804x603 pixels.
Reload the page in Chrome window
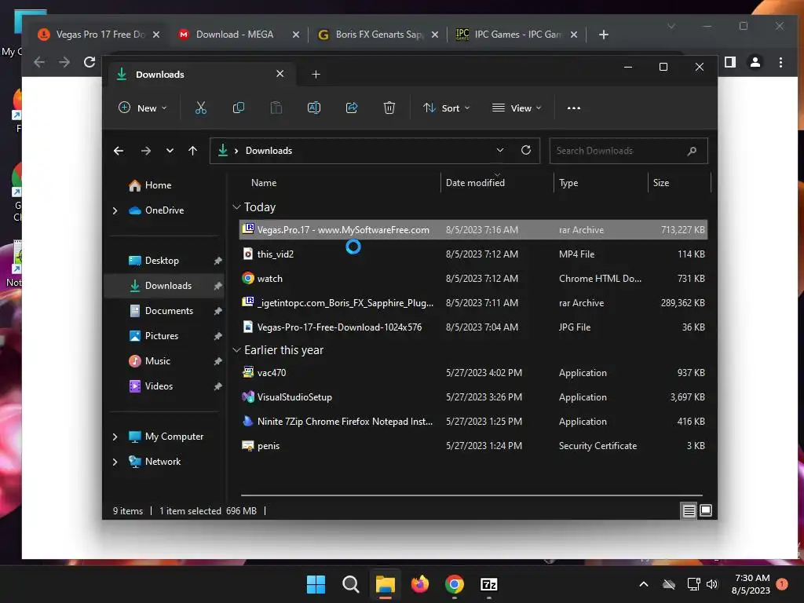[90, 62]
